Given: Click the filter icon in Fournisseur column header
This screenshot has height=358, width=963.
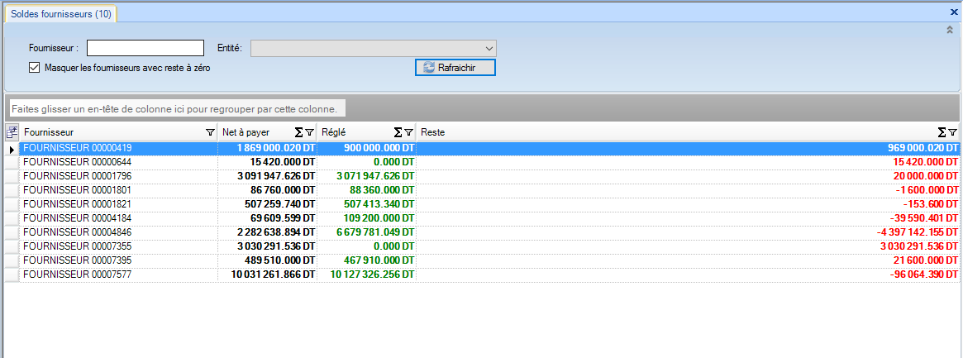Looking at the screenshot, I should click(209, 132).
